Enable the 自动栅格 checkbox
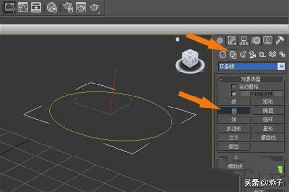The image size is (289, 192). point(235,87)
